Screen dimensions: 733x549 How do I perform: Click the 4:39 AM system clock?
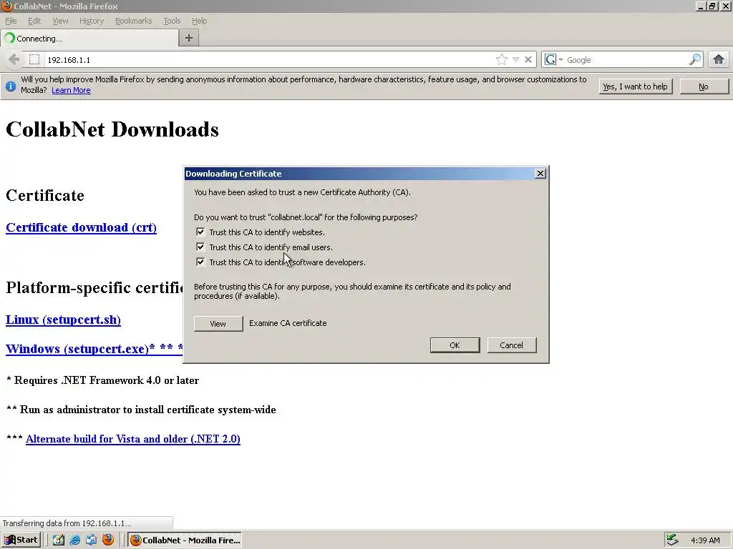tap(705, 540)
